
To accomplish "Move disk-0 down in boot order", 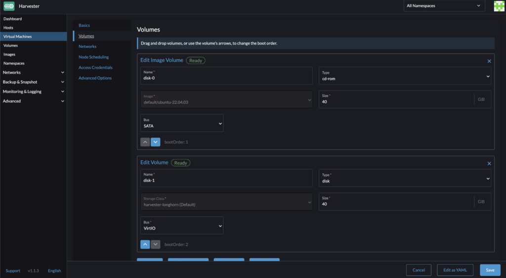I will [x=156, y=142].
